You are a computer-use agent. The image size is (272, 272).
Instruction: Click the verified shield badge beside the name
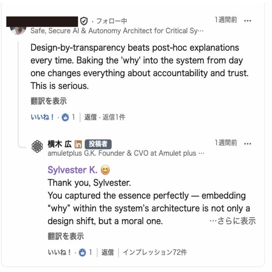point(84,21)
